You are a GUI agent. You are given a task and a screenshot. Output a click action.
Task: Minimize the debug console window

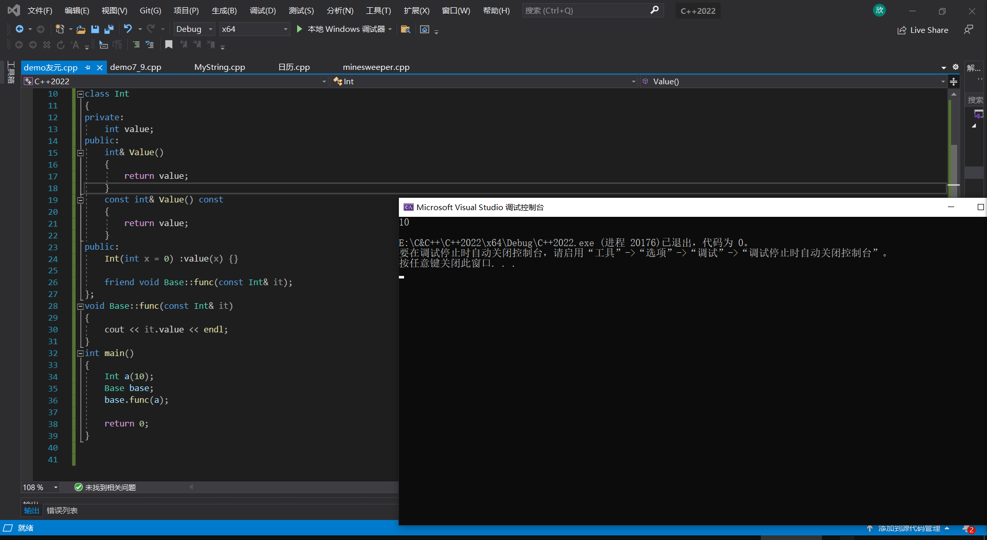coord(951,207)
